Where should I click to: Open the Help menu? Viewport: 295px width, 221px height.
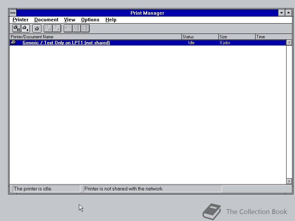click(111, 20)
